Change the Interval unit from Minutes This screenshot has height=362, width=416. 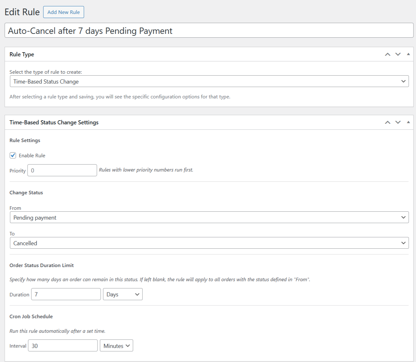tap(116, 346)
